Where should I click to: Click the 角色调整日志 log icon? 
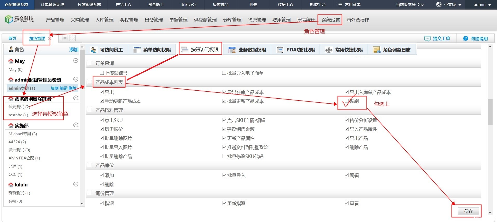point(376,50)
